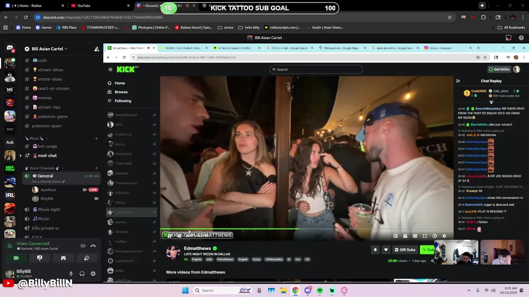Viewport: 529px width, 297px height.
Task: Start an activity via game controller icon
Action: point(63,258)
